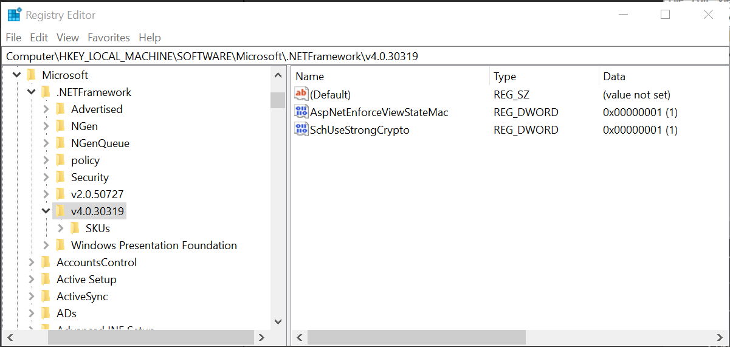Open the Favorites menu
This screenshot has width=730, height=347.
click(x=109, y=38)
